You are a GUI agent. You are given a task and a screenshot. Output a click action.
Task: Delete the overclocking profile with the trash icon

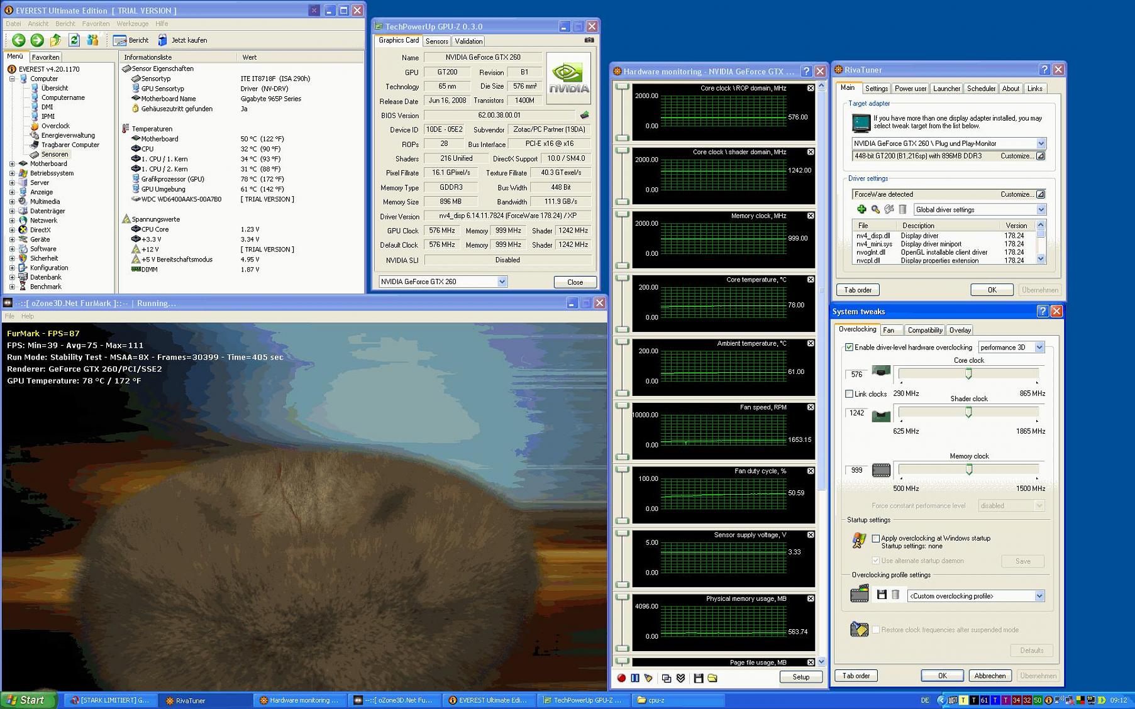tap(895, 595)
